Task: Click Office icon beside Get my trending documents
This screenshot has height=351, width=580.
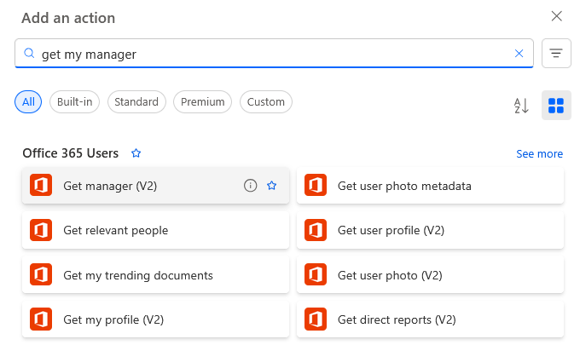Action: [x=41, y=274]
